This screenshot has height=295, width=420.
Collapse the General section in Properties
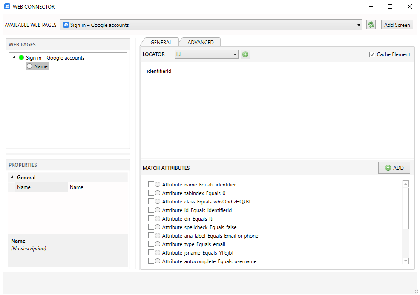[11, 177]
